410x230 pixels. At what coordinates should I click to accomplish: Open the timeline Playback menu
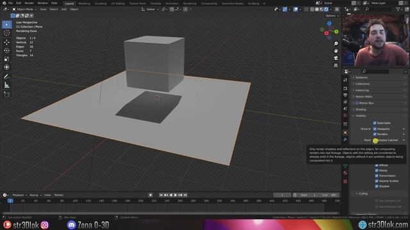pyautogui.click(x=19, y=195)
